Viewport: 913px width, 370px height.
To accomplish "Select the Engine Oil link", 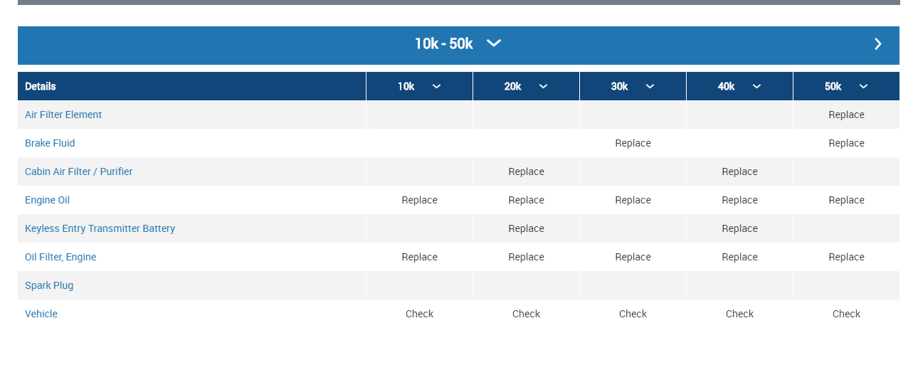I will (x=47, y=200).
